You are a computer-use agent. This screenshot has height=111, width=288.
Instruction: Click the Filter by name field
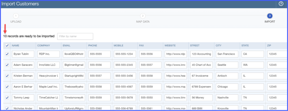pyautogui.click(x=75, y=36)
